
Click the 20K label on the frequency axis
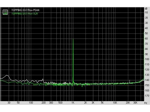(x=128, y=103)
